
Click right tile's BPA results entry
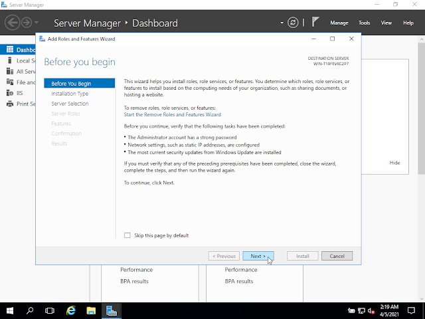pos(239,281)
